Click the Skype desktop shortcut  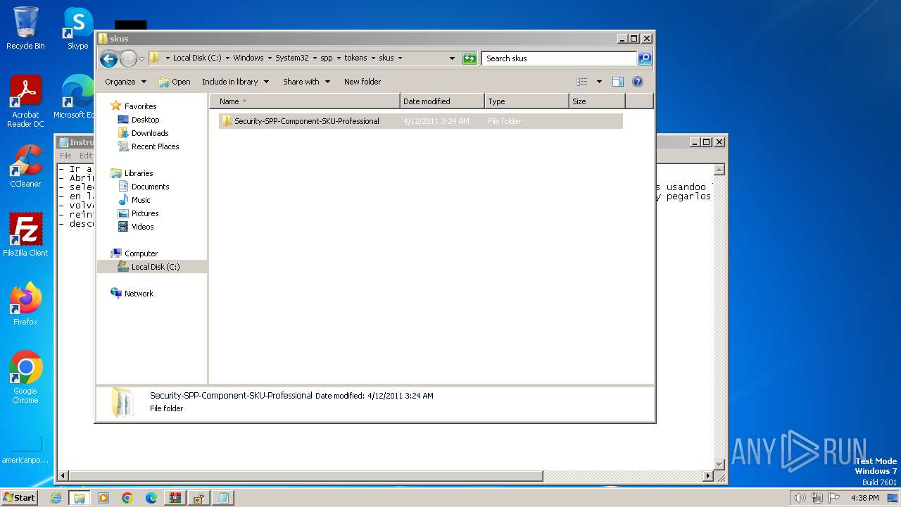[x=77, y=28]
